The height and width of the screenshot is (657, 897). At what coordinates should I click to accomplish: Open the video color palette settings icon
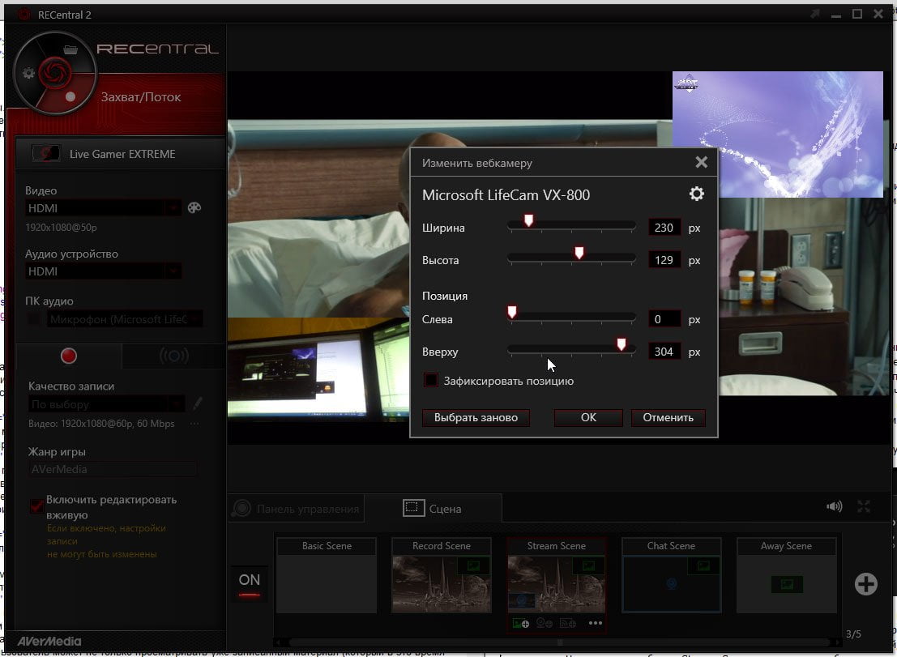[x=194, y=207]
